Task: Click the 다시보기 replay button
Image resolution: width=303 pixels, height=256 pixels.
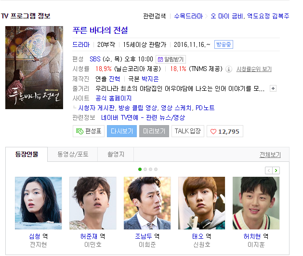Action: (122, 131)
